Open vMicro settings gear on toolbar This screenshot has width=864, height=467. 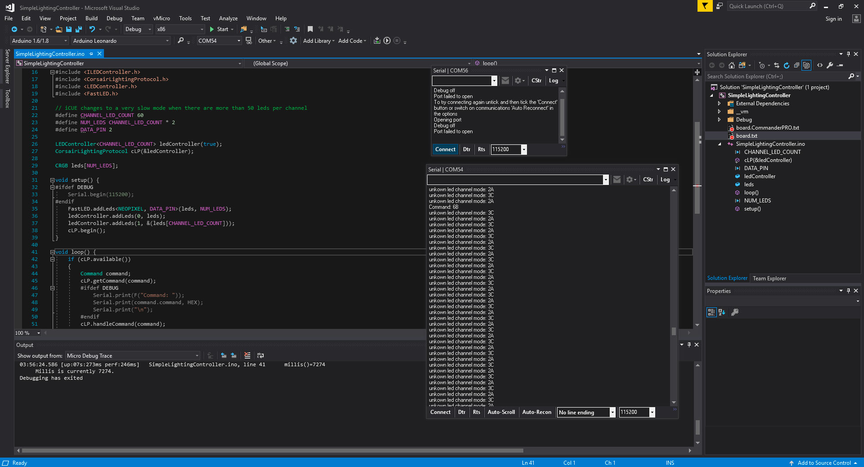click(x=293, y=40)
